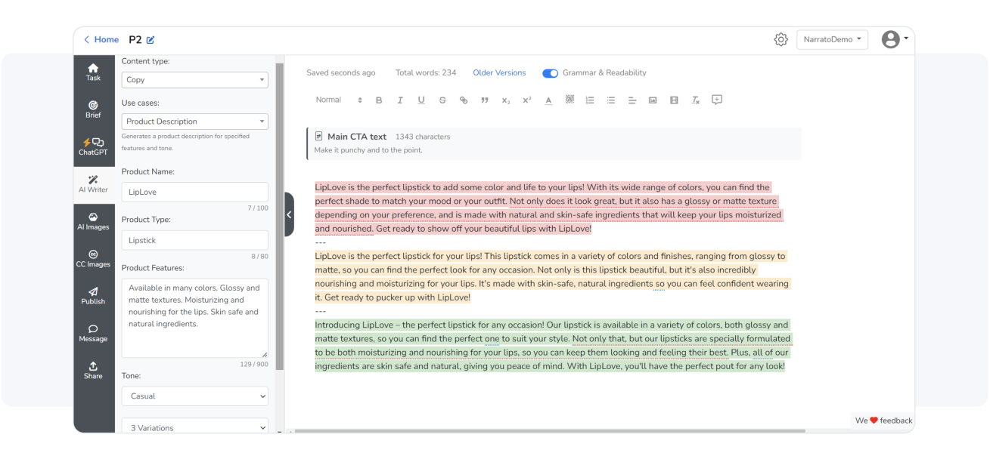Screen dimensions: 990x459
Task: Toggle bold formatting in the editor toolbar
Action: 379,100
